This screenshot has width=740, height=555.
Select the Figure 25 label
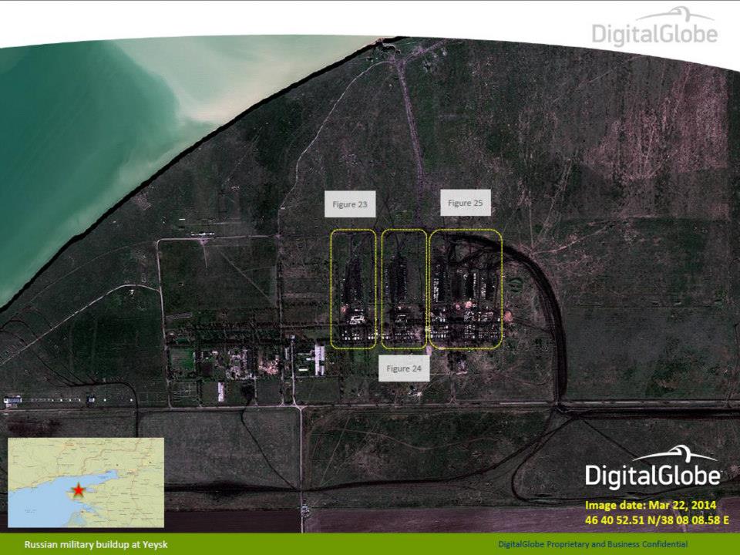click(x=466, y=203)
